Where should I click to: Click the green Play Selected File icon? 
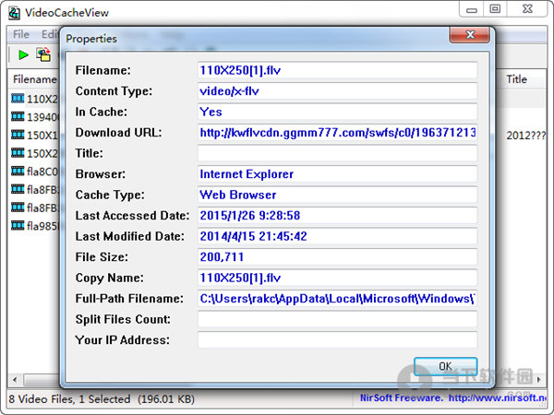[x=23, y=54]
